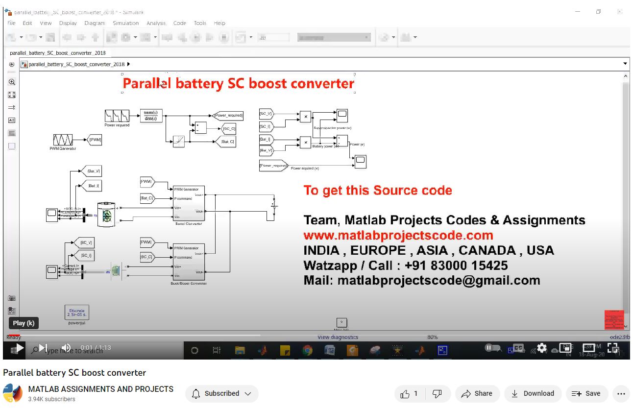This screenshot has width=633, height=410.
Task: Skip to next video in player
Action: pyautogui.click(x=43, y=348)
